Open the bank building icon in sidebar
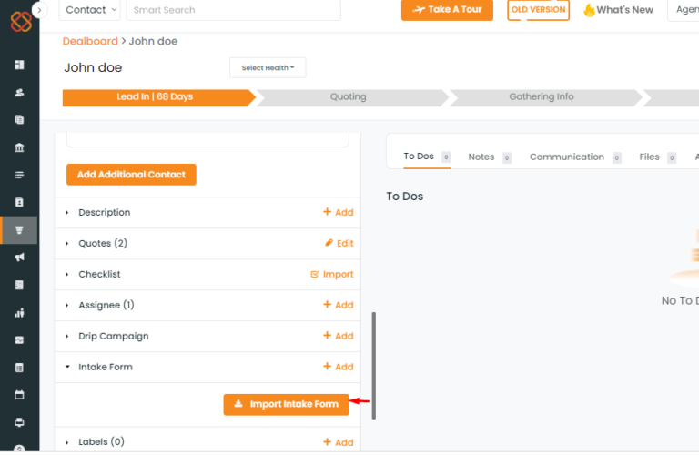The height and width of the screenshot is (455, 699). pos(19,147)
